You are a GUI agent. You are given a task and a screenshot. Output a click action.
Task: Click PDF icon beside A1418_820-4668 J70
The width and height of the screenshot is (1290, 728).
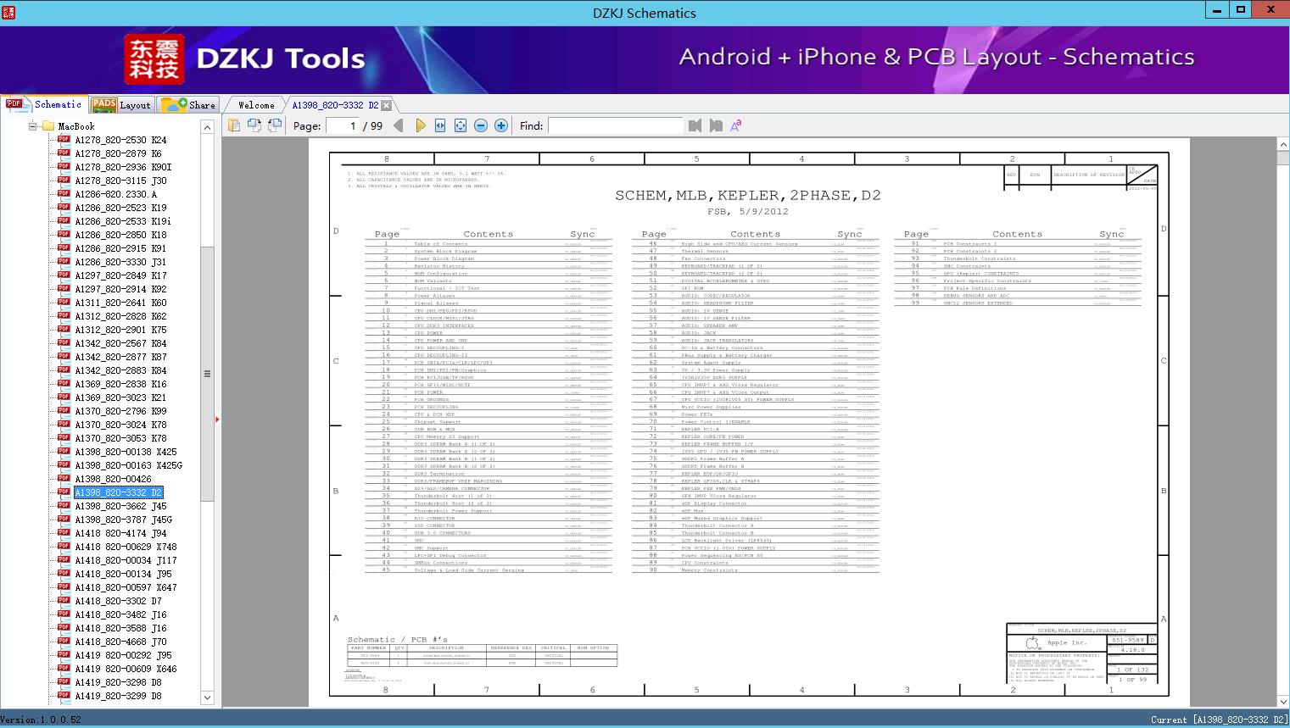tap(64, 641)
